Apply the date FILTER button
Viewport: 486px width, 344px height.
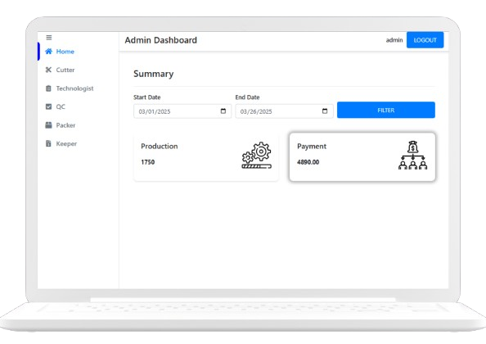point(386,110)
